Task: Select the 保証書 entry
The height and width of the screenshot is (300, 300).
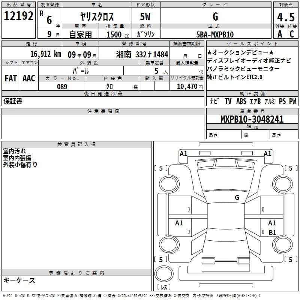Action: click(13, 101)
